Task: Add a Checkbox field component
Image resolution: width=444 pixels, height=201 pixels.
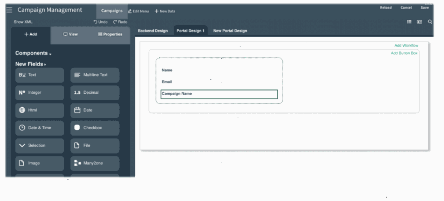Action: click(95, 128)
